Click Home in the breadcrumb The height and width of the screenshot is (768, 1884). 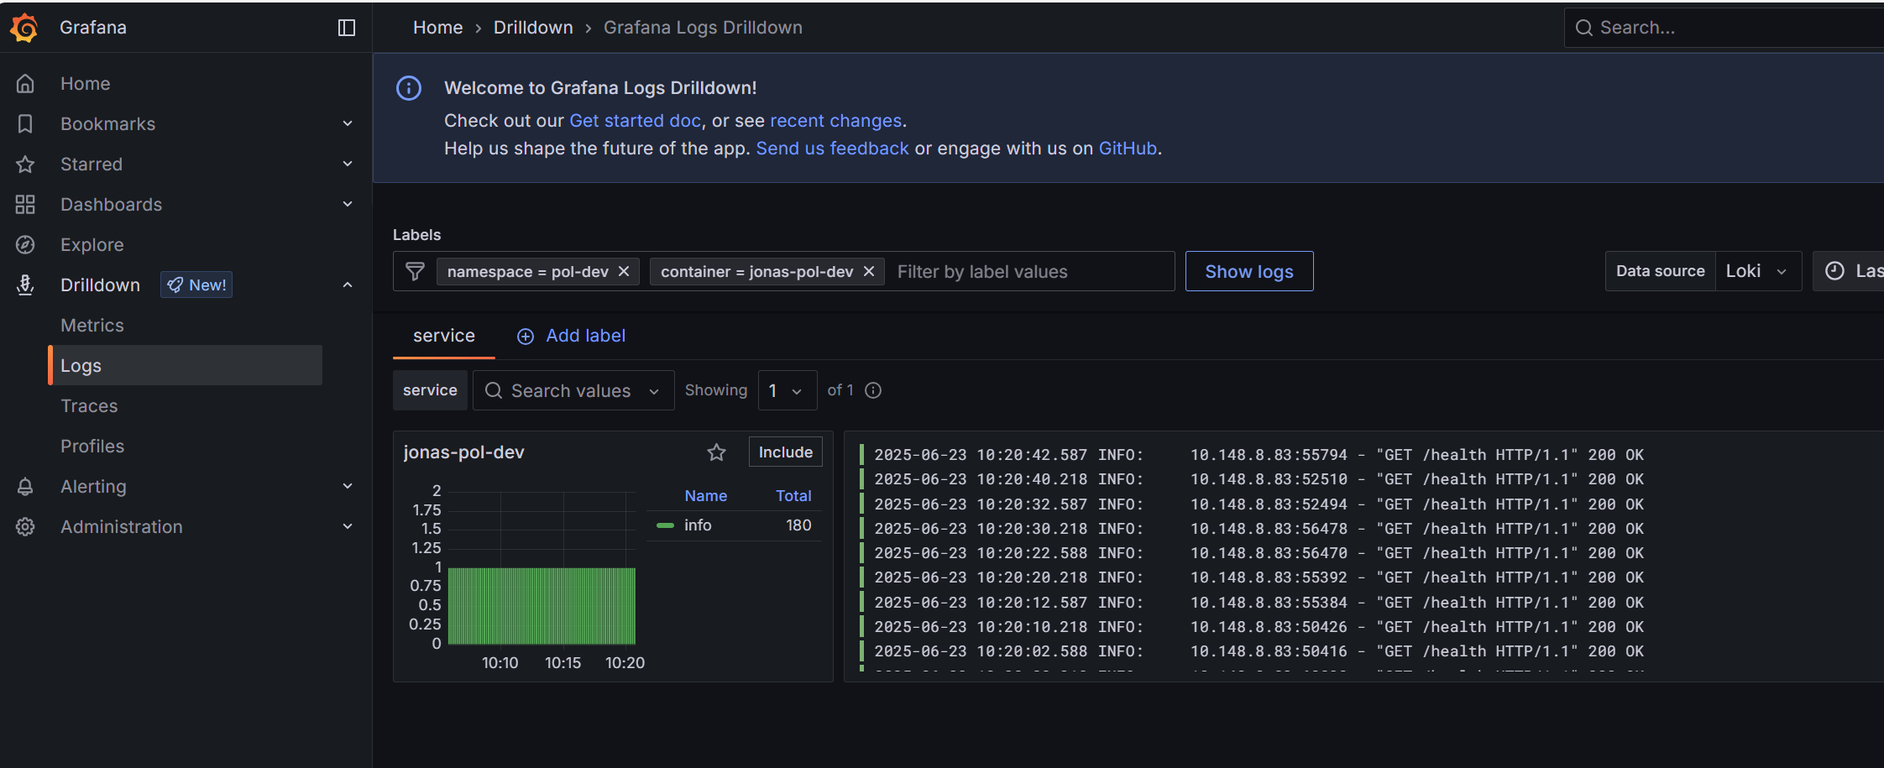438,28
